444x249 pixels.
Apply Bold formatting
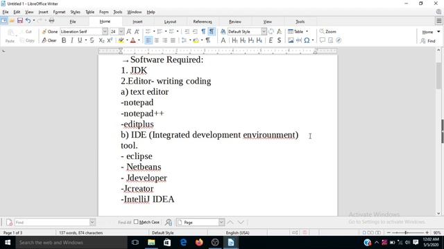(x=64, y=40)
